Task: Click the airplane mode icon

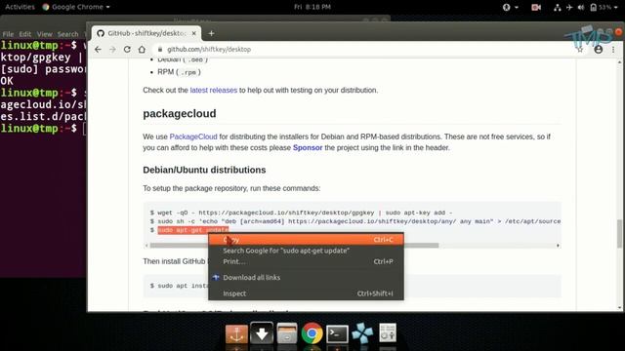Action: click(569, 7)
